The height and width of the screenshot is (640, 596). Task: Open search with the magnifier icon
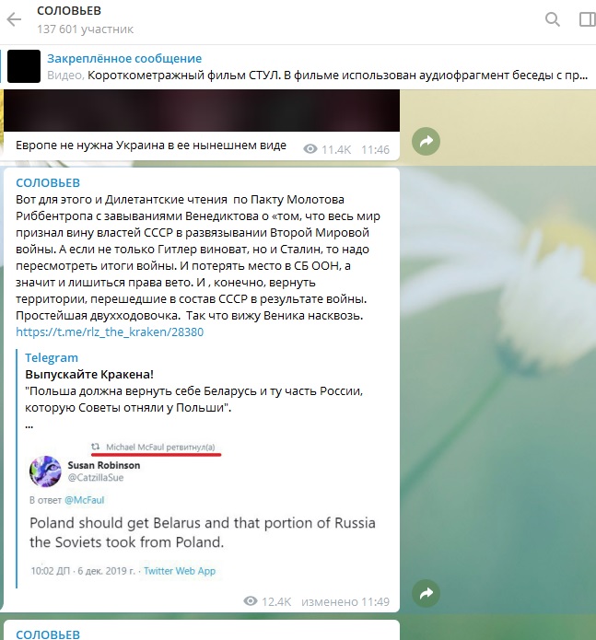[553, 19]
